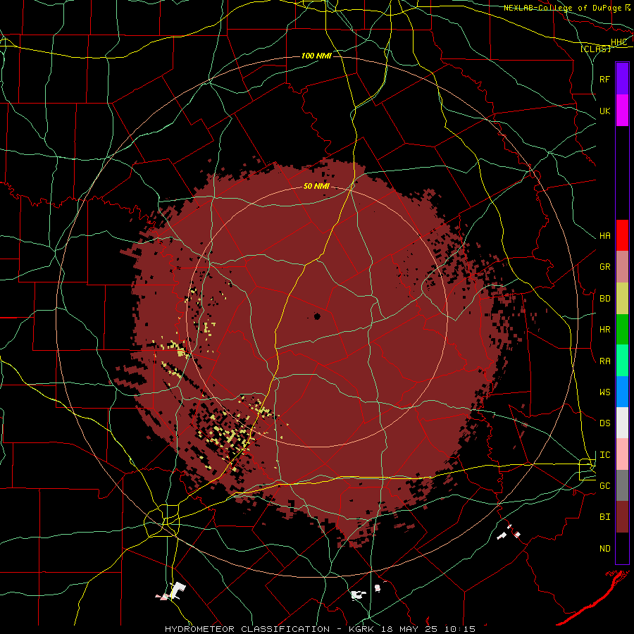Click the "RF" legend label
The width and height of the screenshot is (634, 634).
(x=604, y=79)
